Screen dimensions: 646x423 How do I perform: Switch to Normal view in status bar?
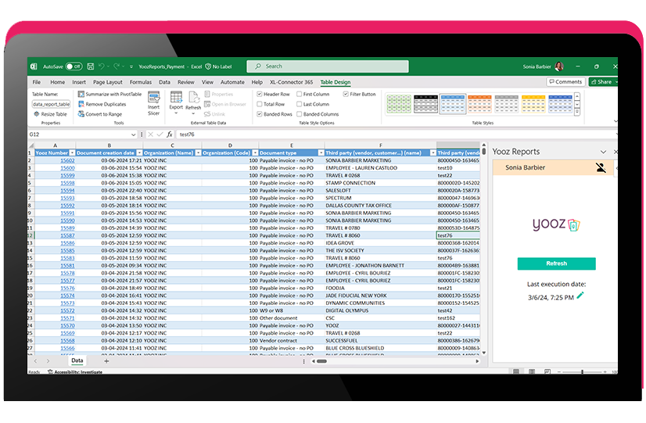coord(516,371)
